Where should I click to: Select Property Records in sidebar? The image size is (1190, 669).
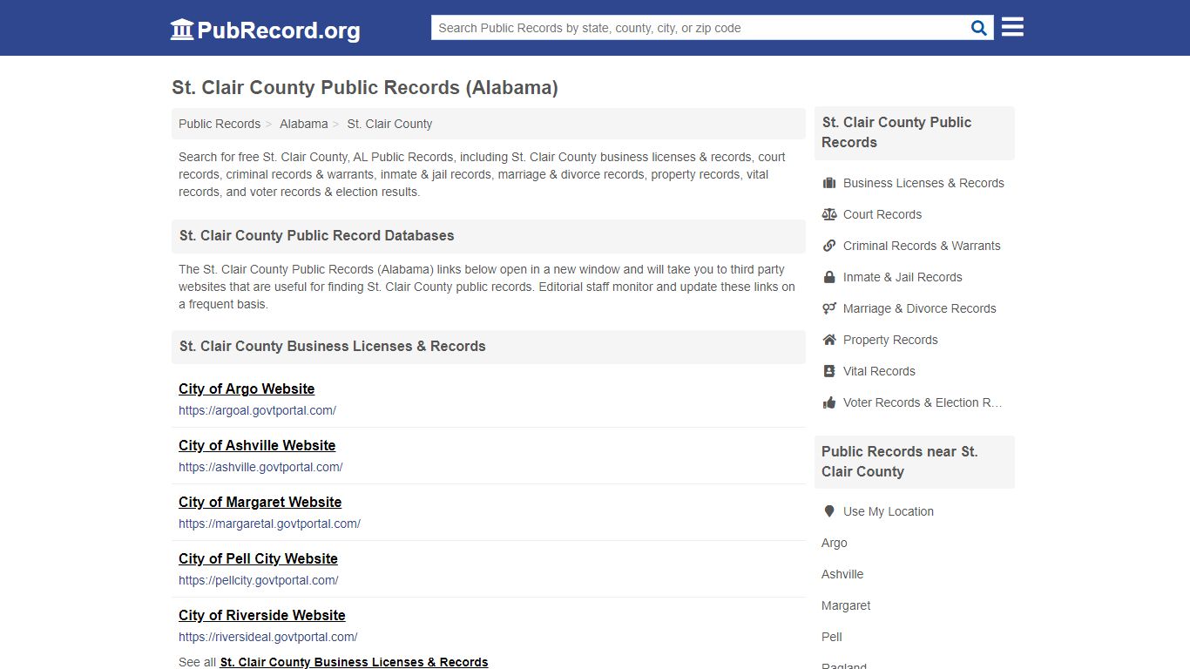[890, 340]
